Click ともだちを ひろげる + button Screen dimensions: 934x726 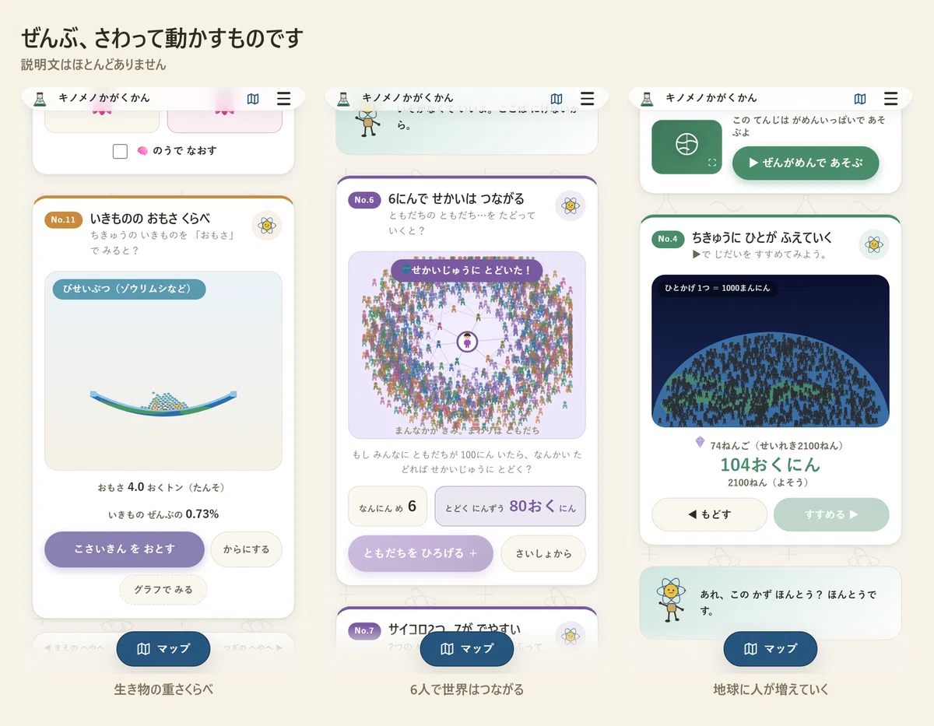point(420,553)
